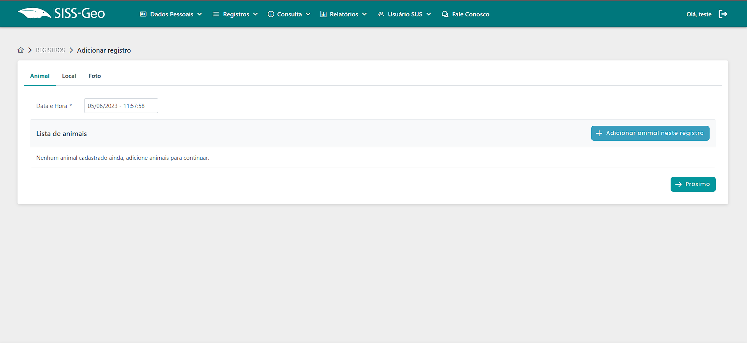
Task: Click the arrow icon on Próximo button
Action: (x=678, y=184)
